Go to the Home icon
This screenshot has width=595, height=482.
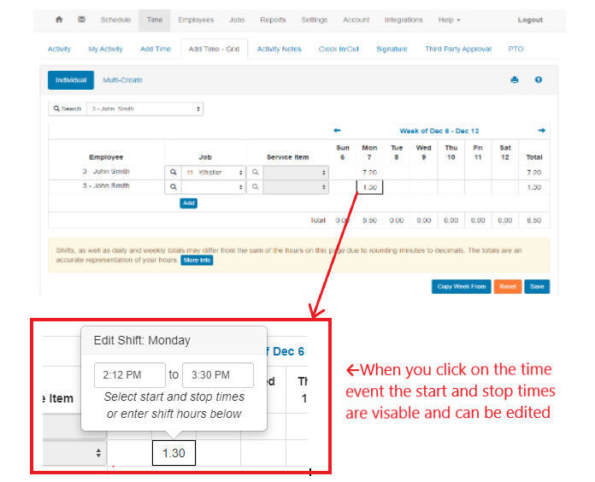[59, 20]
